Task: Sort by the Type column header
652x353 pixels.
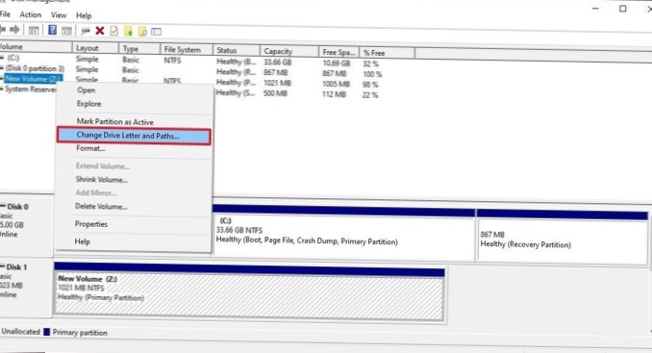Action: pos(139,49)
